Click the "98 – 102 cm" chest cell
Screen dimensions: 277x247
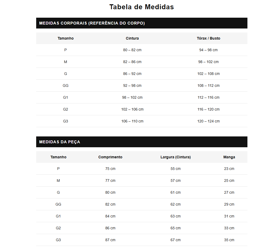pyautogui.click(x=208, y=62)
